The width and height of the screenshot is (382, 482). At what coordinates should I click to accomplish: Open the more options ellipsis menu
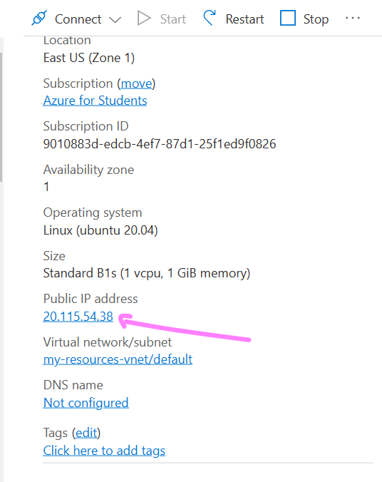[x=353, y=18]
